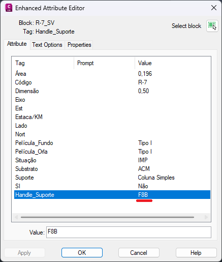The height and width of the screenshot is (262, 222).
Task: Click the left scroll arrow of list
Action: tap(16, 217)
